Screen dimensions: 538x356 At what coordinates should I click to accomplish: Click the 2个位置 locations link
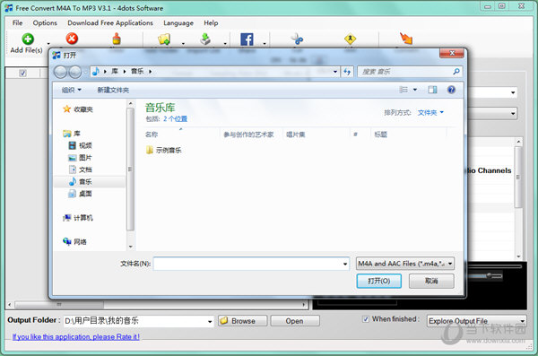175,118
